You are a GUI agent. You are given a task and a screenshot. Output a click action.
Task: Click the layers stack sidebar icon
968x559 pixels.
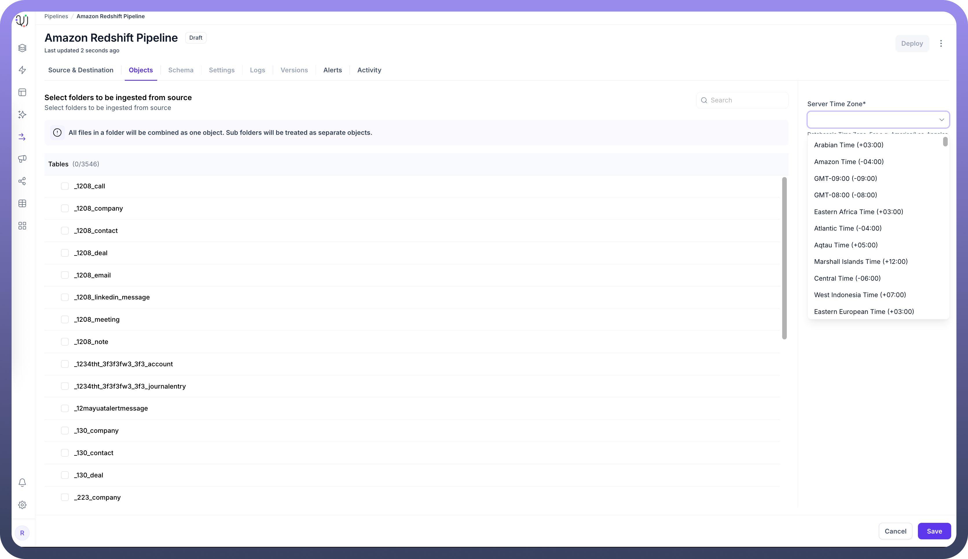22,48
